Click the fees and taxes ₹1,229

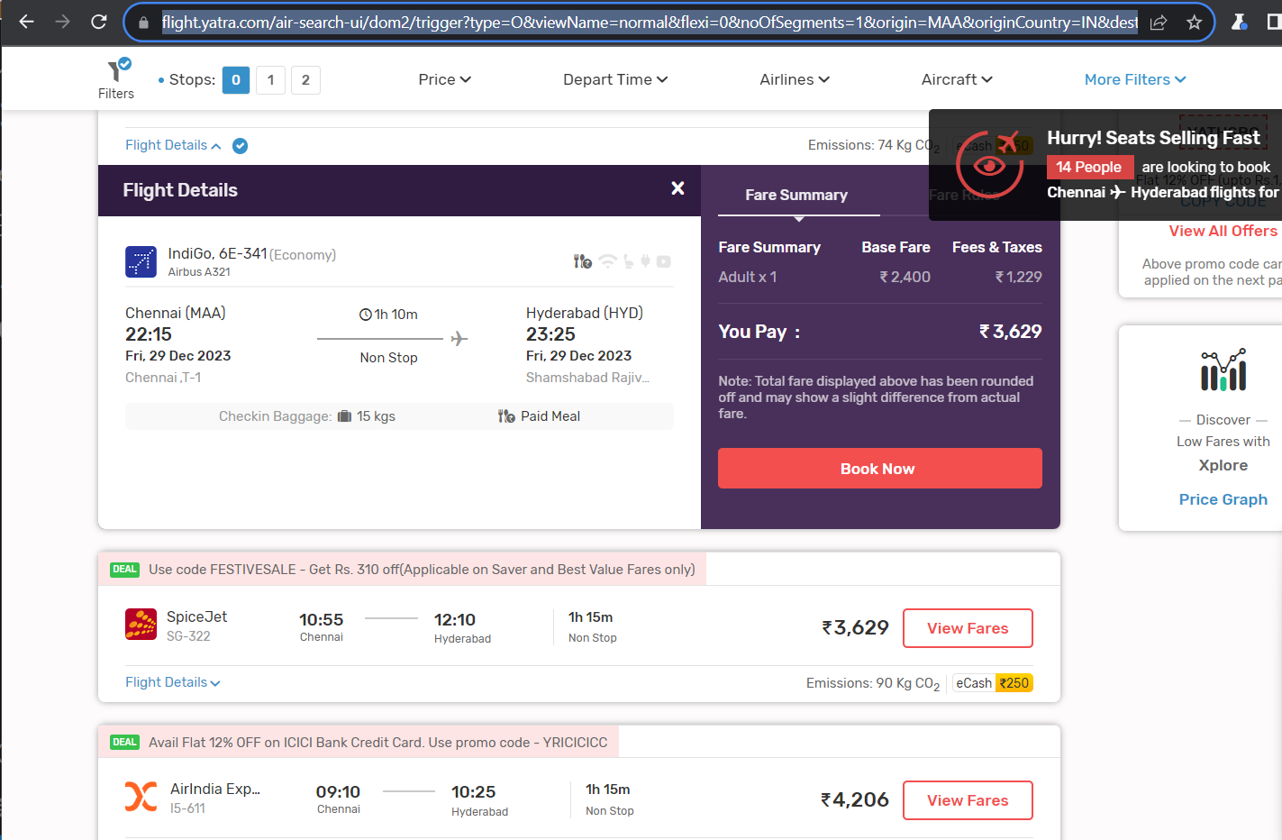click(x=1019, y=278)
